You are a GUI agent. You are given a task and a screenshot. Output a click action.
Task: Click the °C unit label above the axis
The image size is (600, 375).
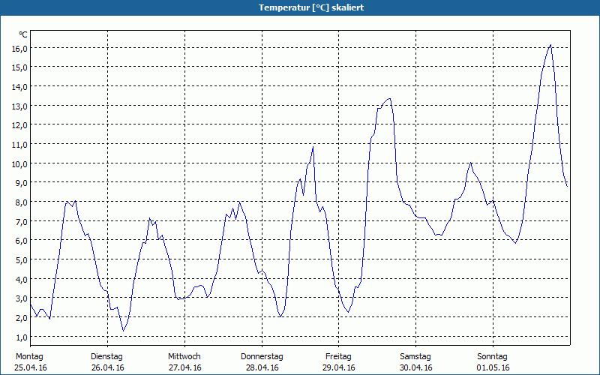(x=23, y=34)
